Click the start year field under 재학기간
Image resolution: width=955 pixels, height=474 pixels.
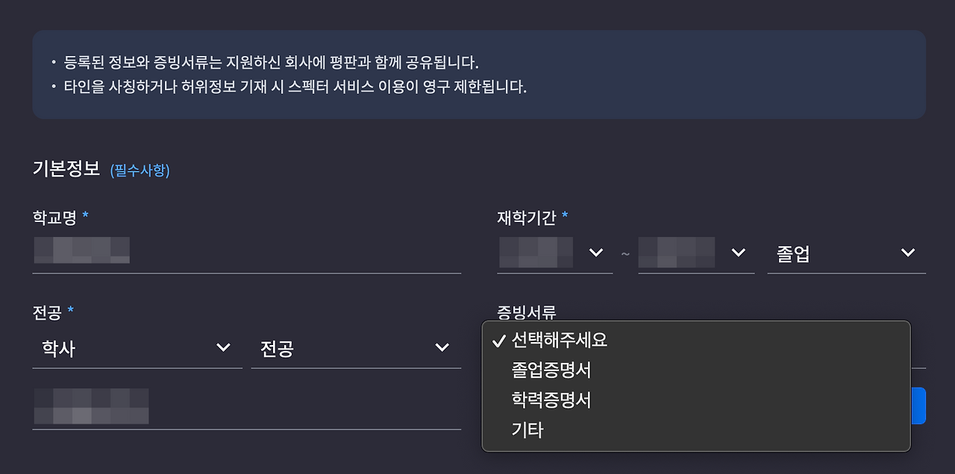(537, 253)
